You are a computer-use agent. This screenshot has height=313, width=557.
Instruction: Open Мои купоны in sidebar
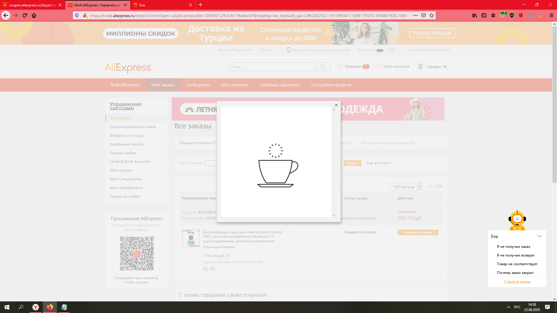121,170
